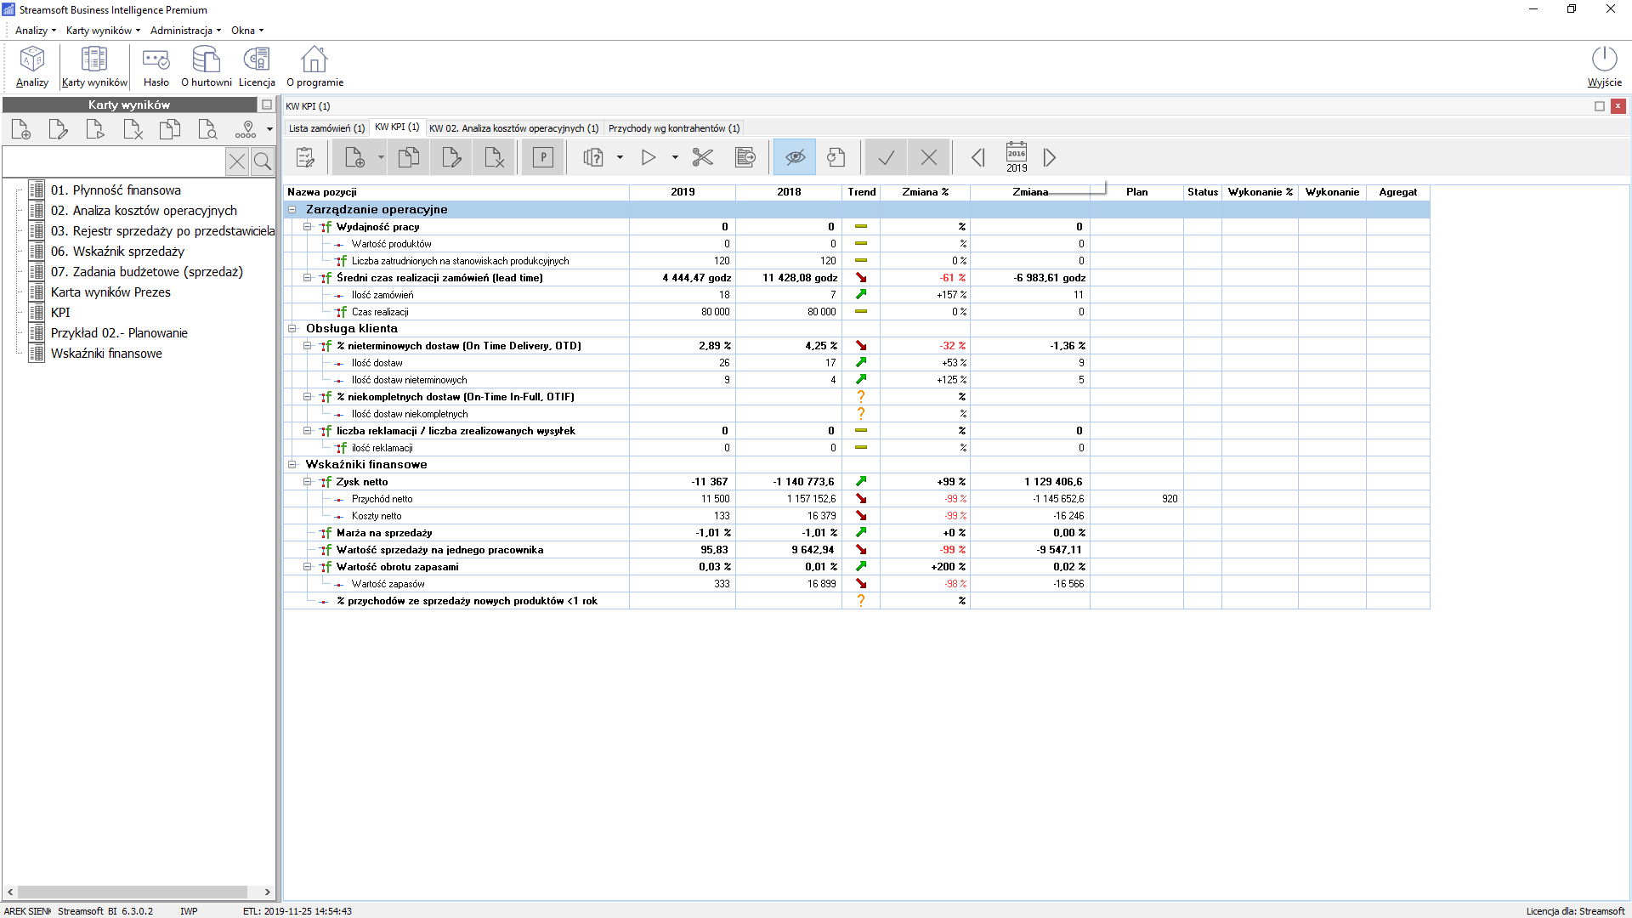Go to next year arrow
The width and height of the screenshot is (1632, 918).
1050,157
